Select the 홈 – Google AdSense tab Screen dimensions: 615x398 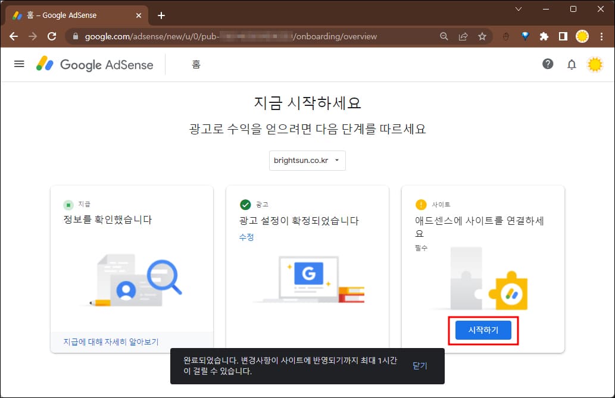point(77,15)
